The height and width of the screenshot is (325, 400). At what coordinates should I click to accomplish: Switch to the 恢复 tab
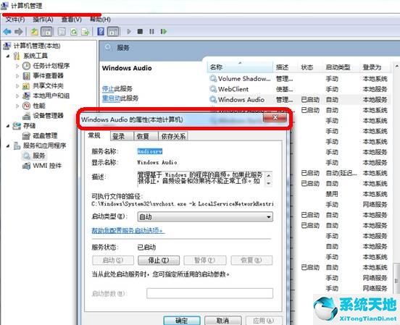click(146, 136)
